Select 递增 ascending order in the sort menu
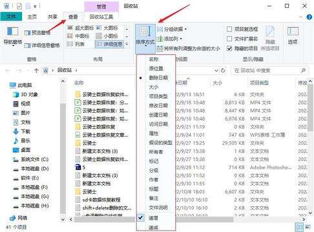Screen dimensions: 314x232 click(156, 218)
